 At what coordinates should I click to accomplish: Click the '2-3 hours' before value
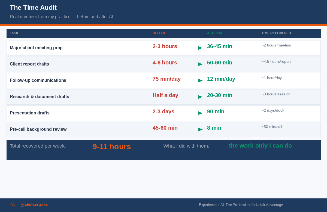point(165,46)
